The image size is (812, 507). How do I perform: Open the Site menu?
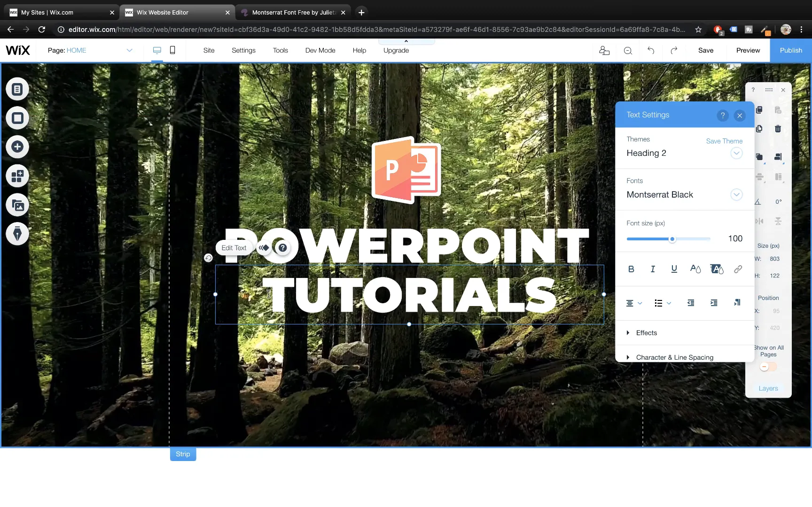click(x=209, y=50)
